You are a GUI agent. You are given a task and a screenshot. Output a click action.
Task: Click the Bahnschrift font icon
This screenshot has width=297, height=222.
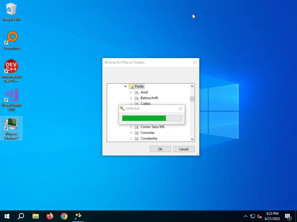coord(137,98)
